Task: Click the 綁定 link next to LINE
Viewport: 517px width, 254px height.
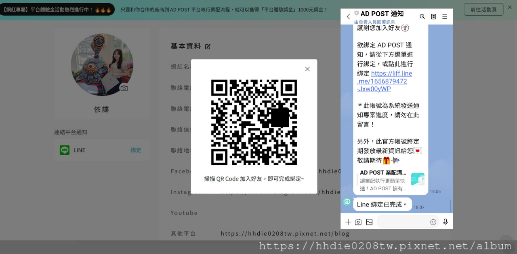Action: 136,150
